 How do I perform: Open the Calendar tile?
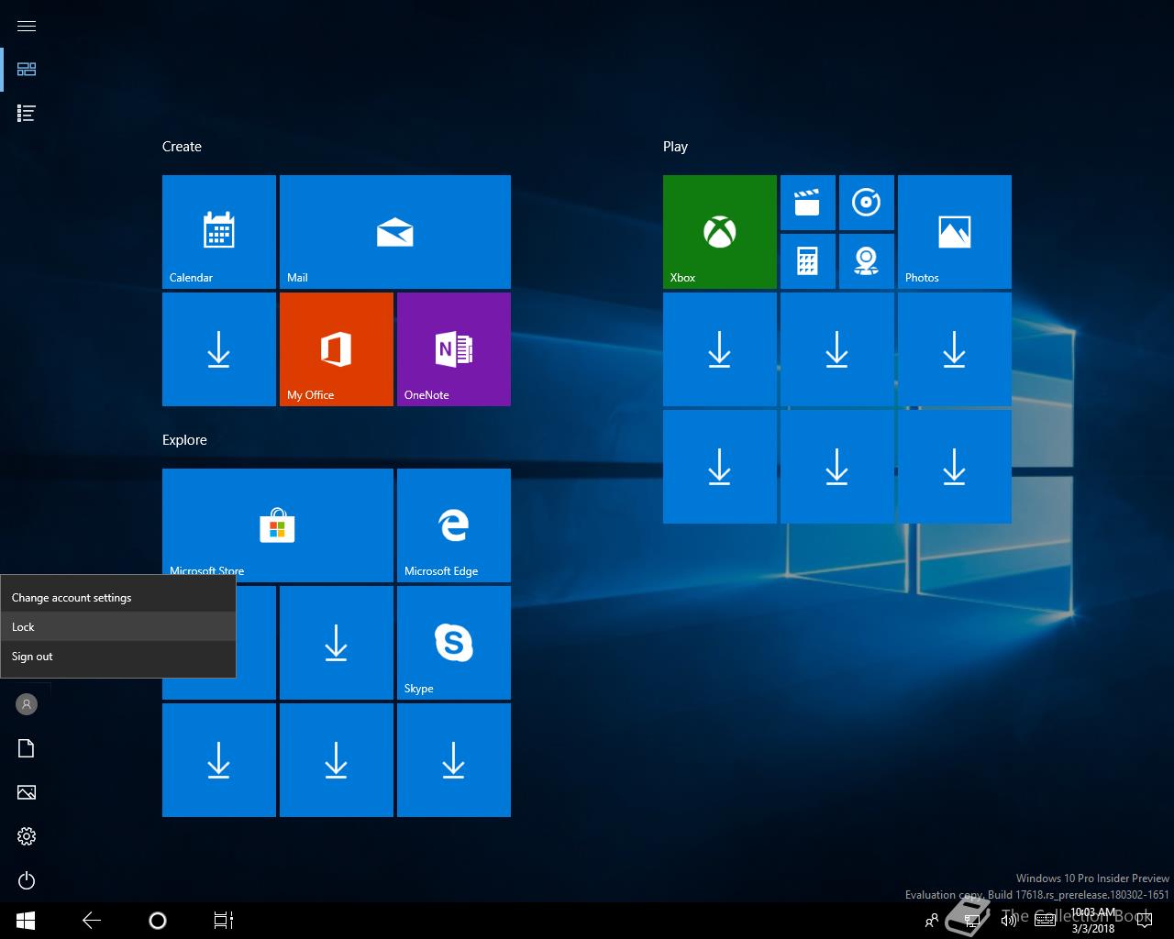point(219,232)
